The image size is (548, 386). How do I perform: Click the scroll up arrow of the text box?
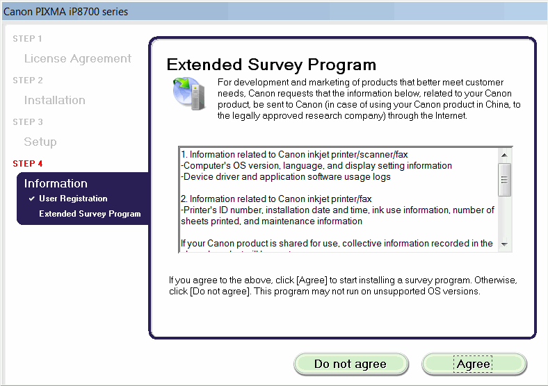[x=506, y=154]
